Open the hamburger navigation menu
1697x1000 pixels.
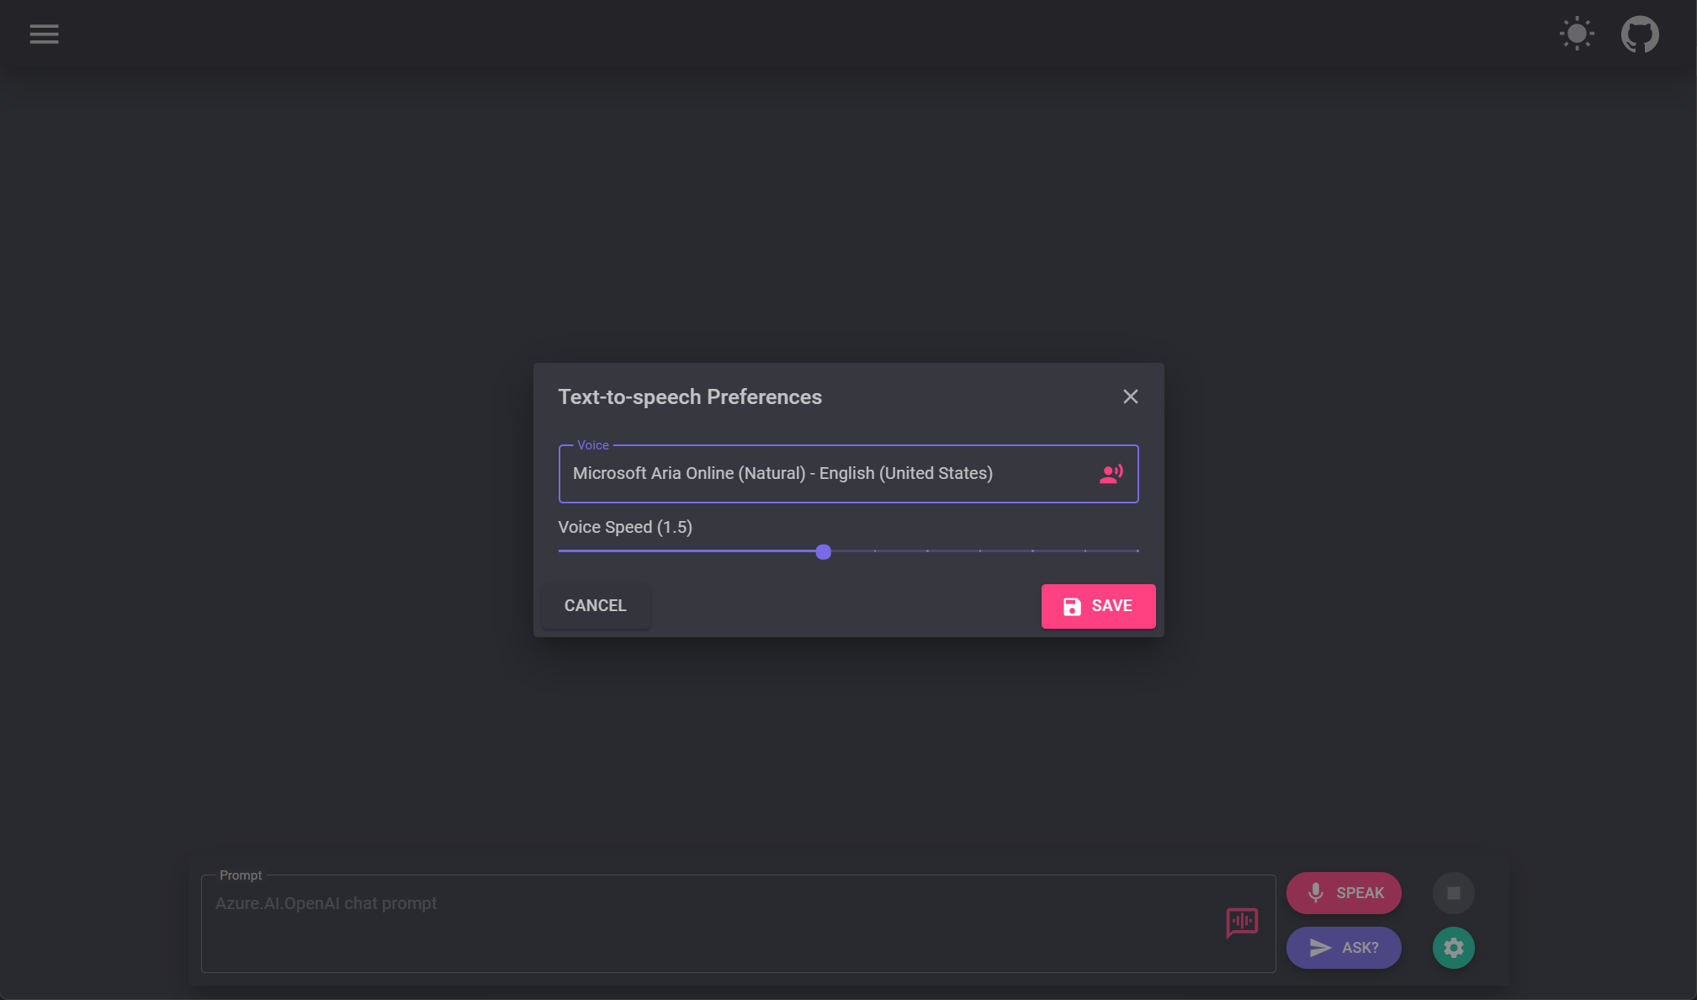(x=44, y=35)
